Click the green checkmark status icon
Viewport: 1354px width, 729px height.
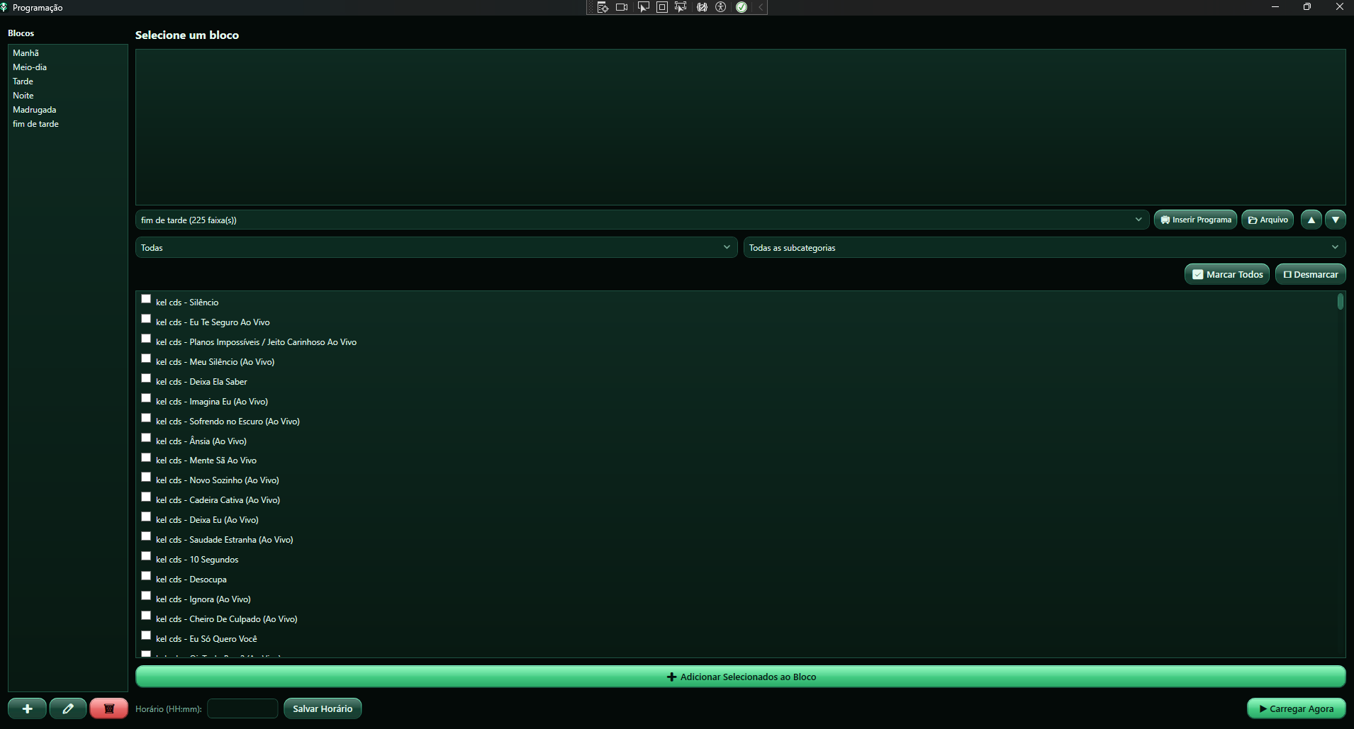742,7
